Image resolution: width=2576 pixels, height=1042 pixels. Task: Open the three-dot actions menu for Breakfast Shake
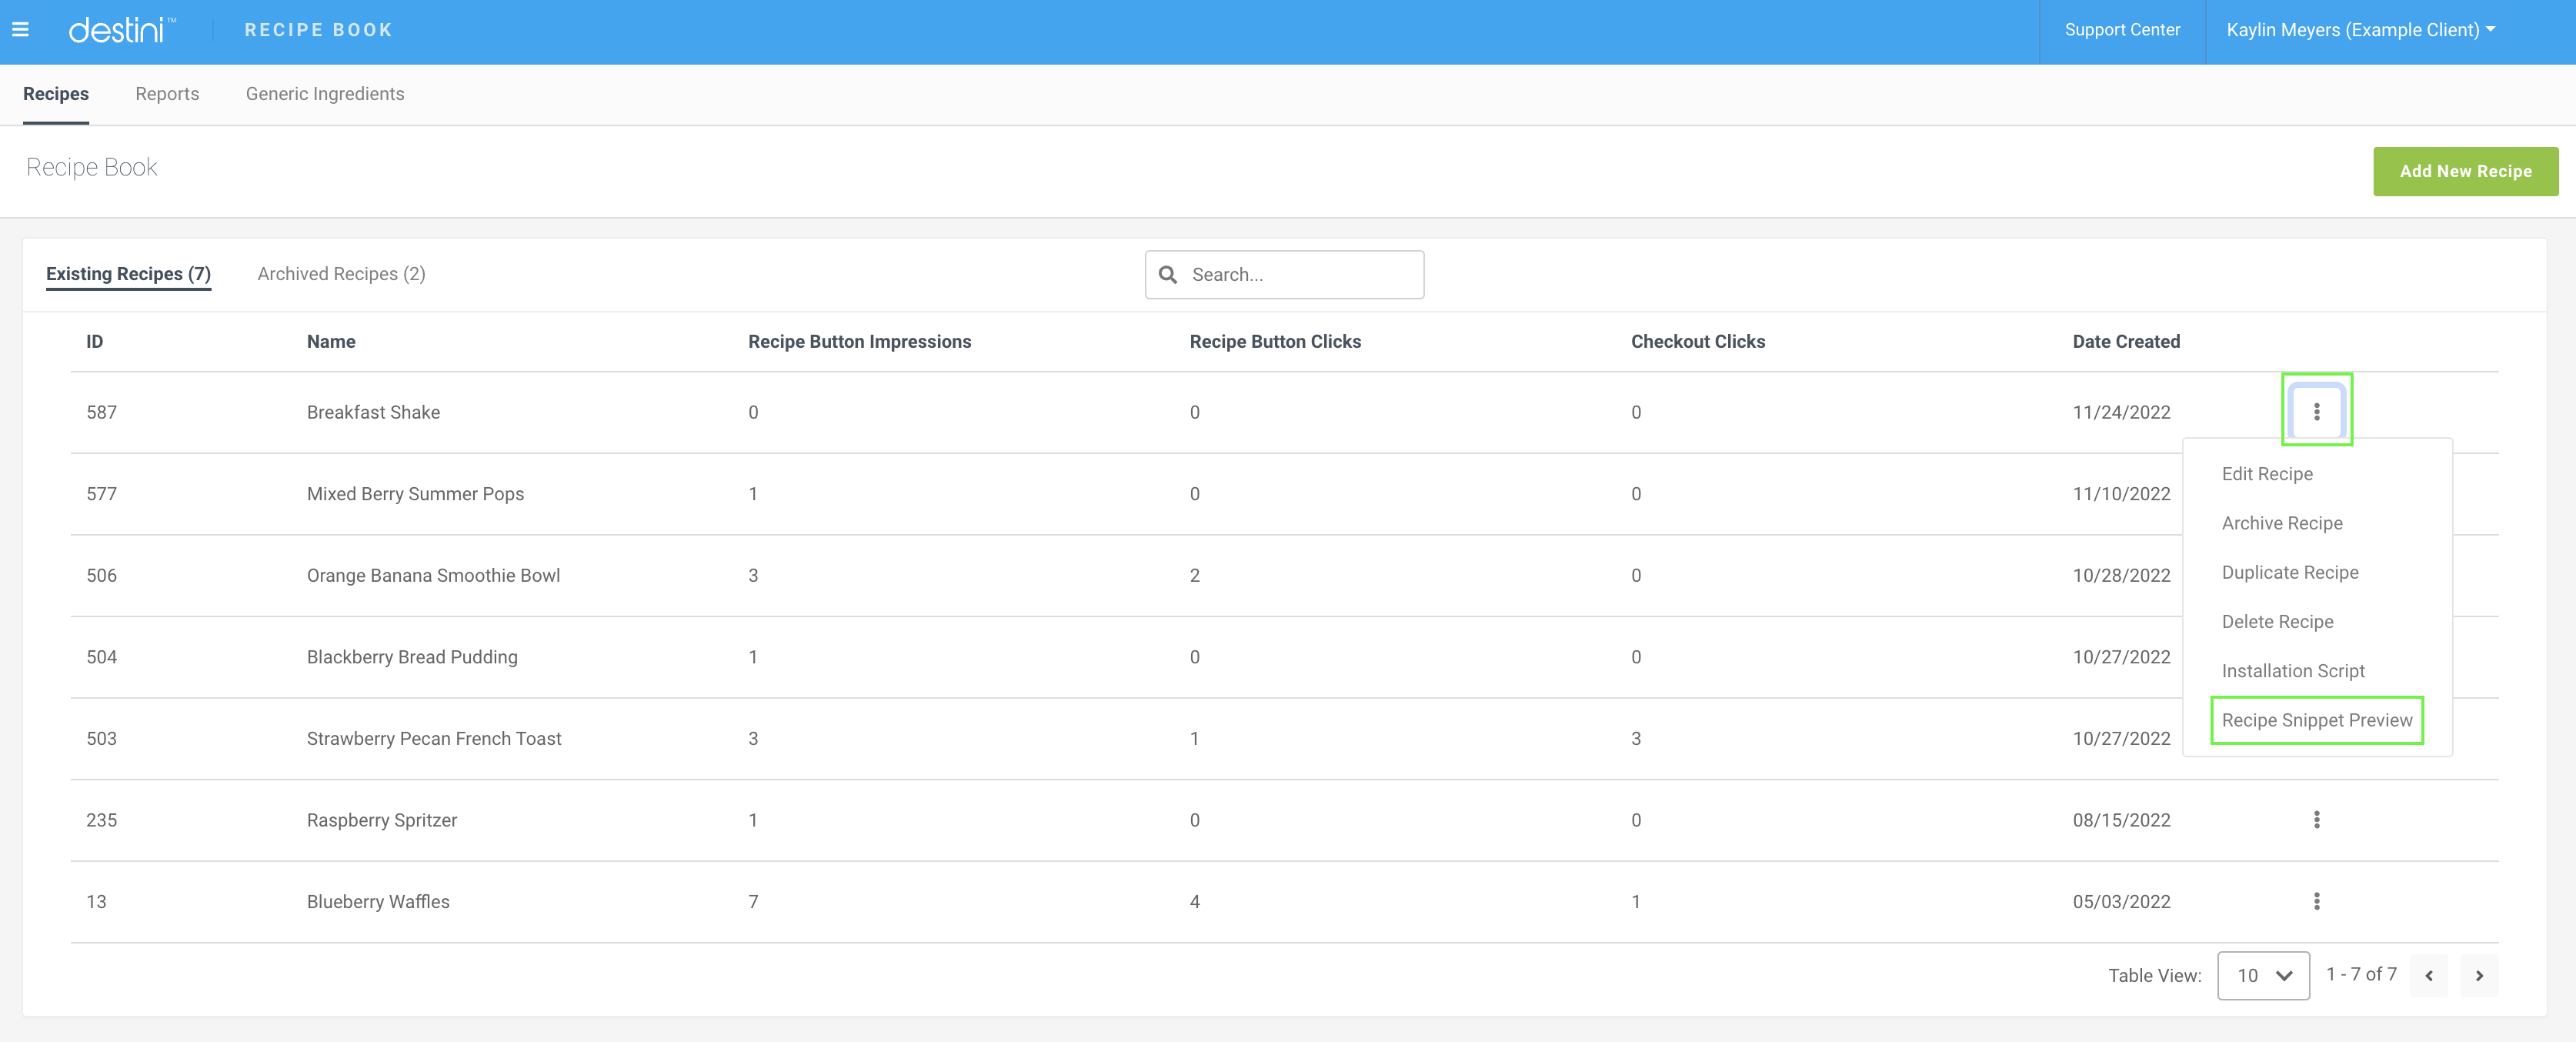point(2318,411)
